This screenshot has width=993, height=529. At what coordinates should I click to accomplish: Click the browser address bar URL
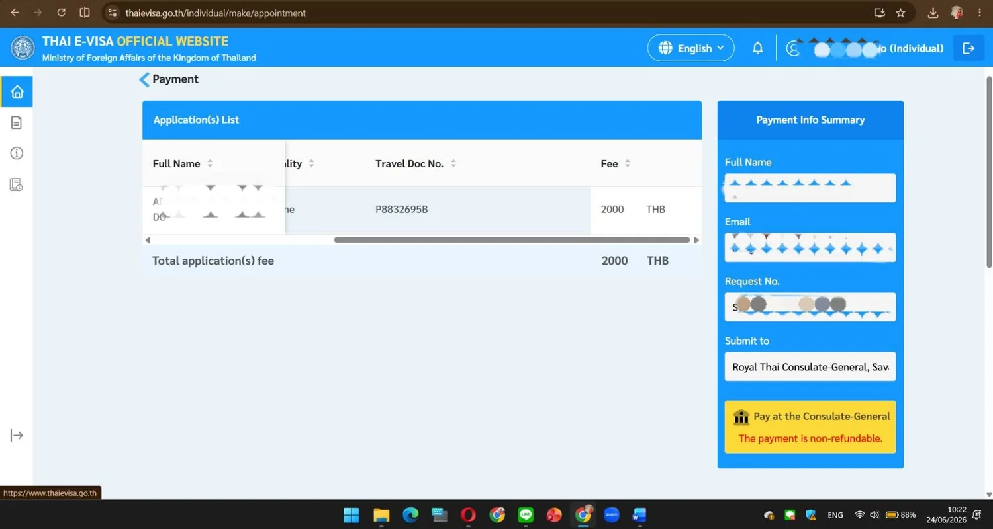216,13
